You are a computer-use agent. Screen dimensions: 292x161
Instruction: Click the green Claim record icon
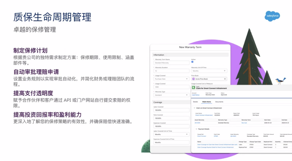click(193, 87)
